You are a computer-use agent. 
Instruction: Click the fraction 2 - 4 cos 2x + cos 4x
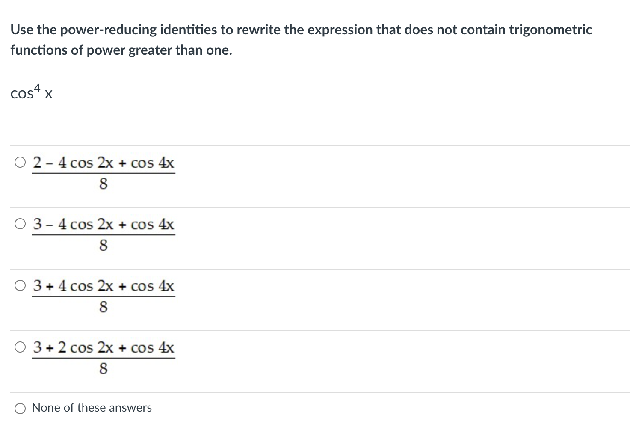[x=103, y=163]
